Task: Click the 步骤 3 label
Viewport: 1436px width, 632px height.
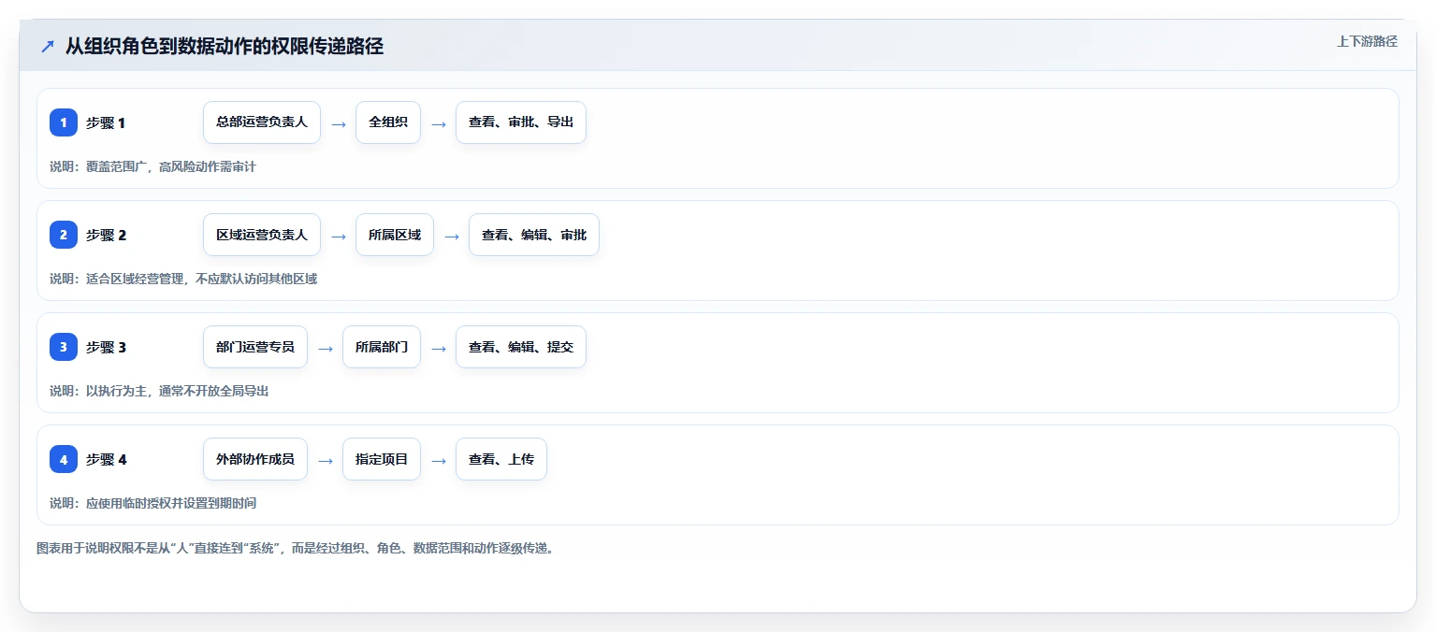Action: 106,347
